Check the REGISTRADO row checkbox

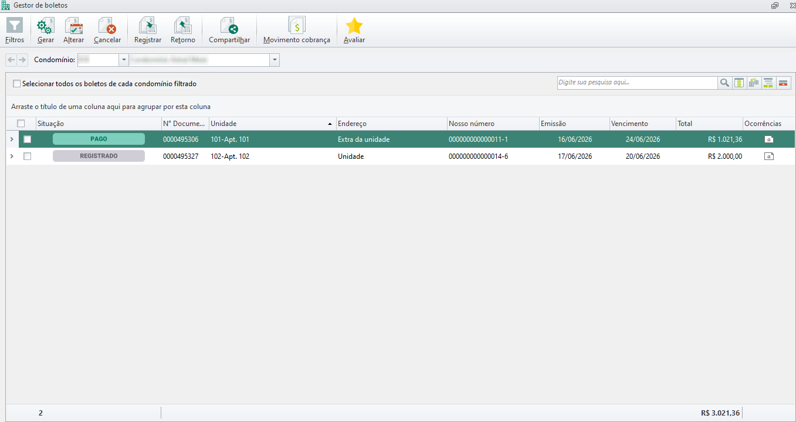[x=27, y=156]
